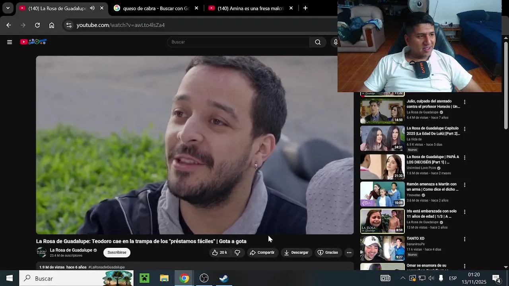Image resolution: width=509 pixels, height=286 pixels.
Task: Click the Compartir button
Action: pyautogui.click(x=262, y=252)
